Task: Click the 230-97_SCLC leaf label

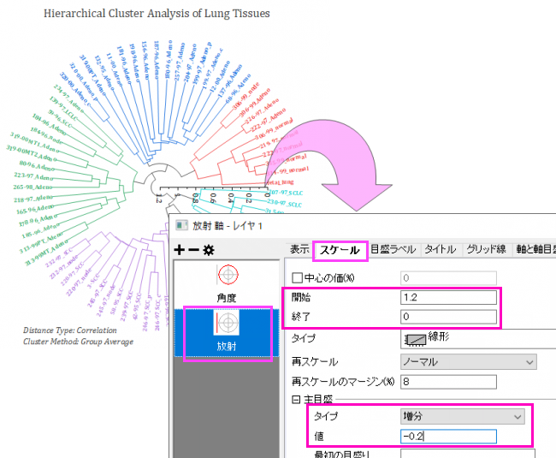Action: (284, 203)
